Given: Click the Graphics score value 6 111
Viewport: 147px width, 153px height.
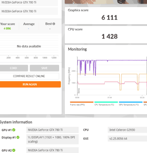Looking at the screenshot, I should pyautogui.click(x=109, y=18).
